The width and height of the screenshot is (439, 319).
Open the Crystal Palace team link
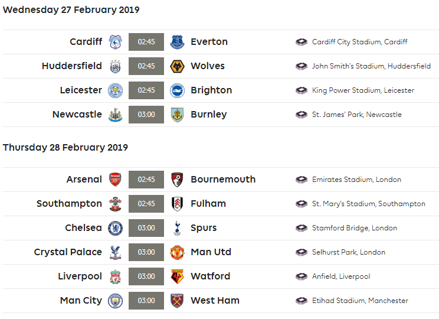[68, 252]
